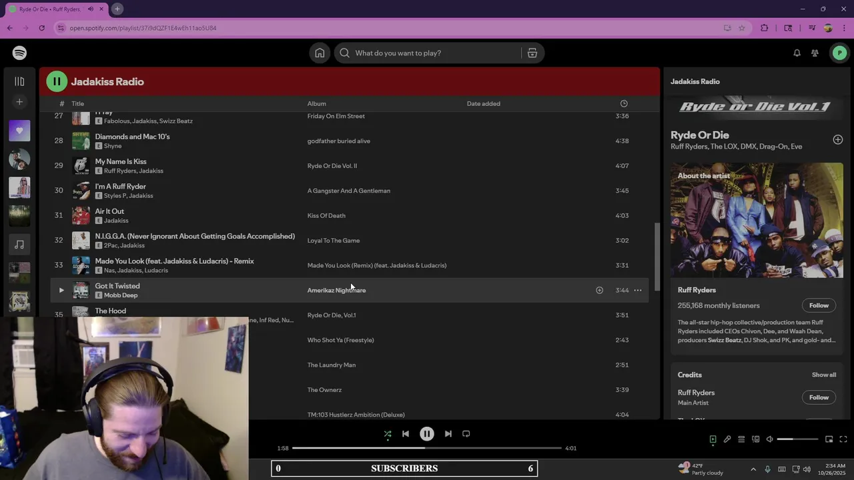
Task: Mute the Ryde Or Die browser tab
Action: coord(91,9)
